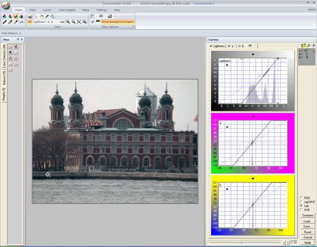Viewport: 317px width, 247px height.
Task: Toggle the All channel view button in ribbon
Action: [30, 22]
